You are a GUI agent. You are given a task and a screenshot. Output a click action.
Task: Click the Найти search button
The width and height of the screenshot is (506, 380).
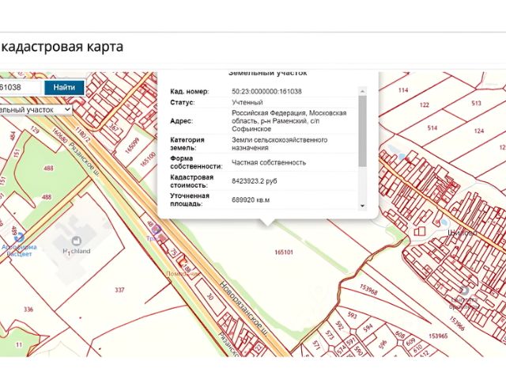pyautogui.click(x=65, y=87)
